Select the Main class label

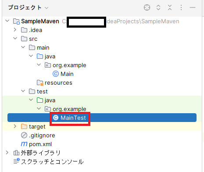[x=67, y=74]
